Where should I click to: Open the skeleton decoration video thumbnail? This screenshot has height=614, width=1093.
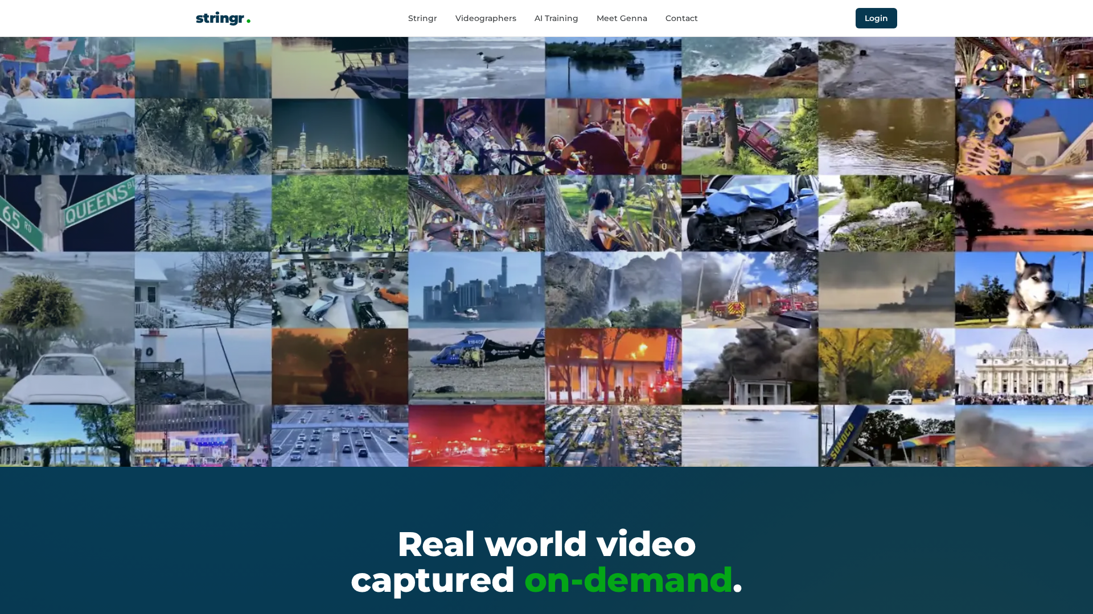[x=1024, y=136]
